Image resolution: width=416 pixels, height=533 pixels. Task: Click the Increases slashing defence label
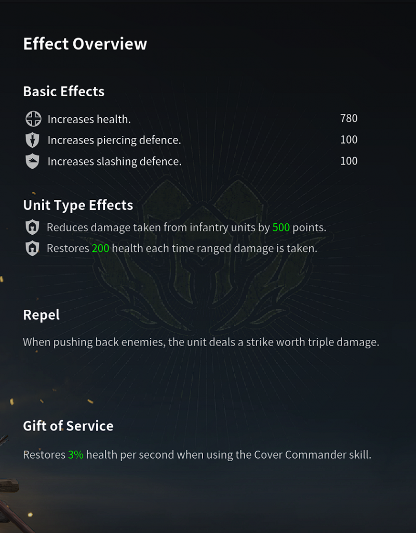[x=115, y=161]
